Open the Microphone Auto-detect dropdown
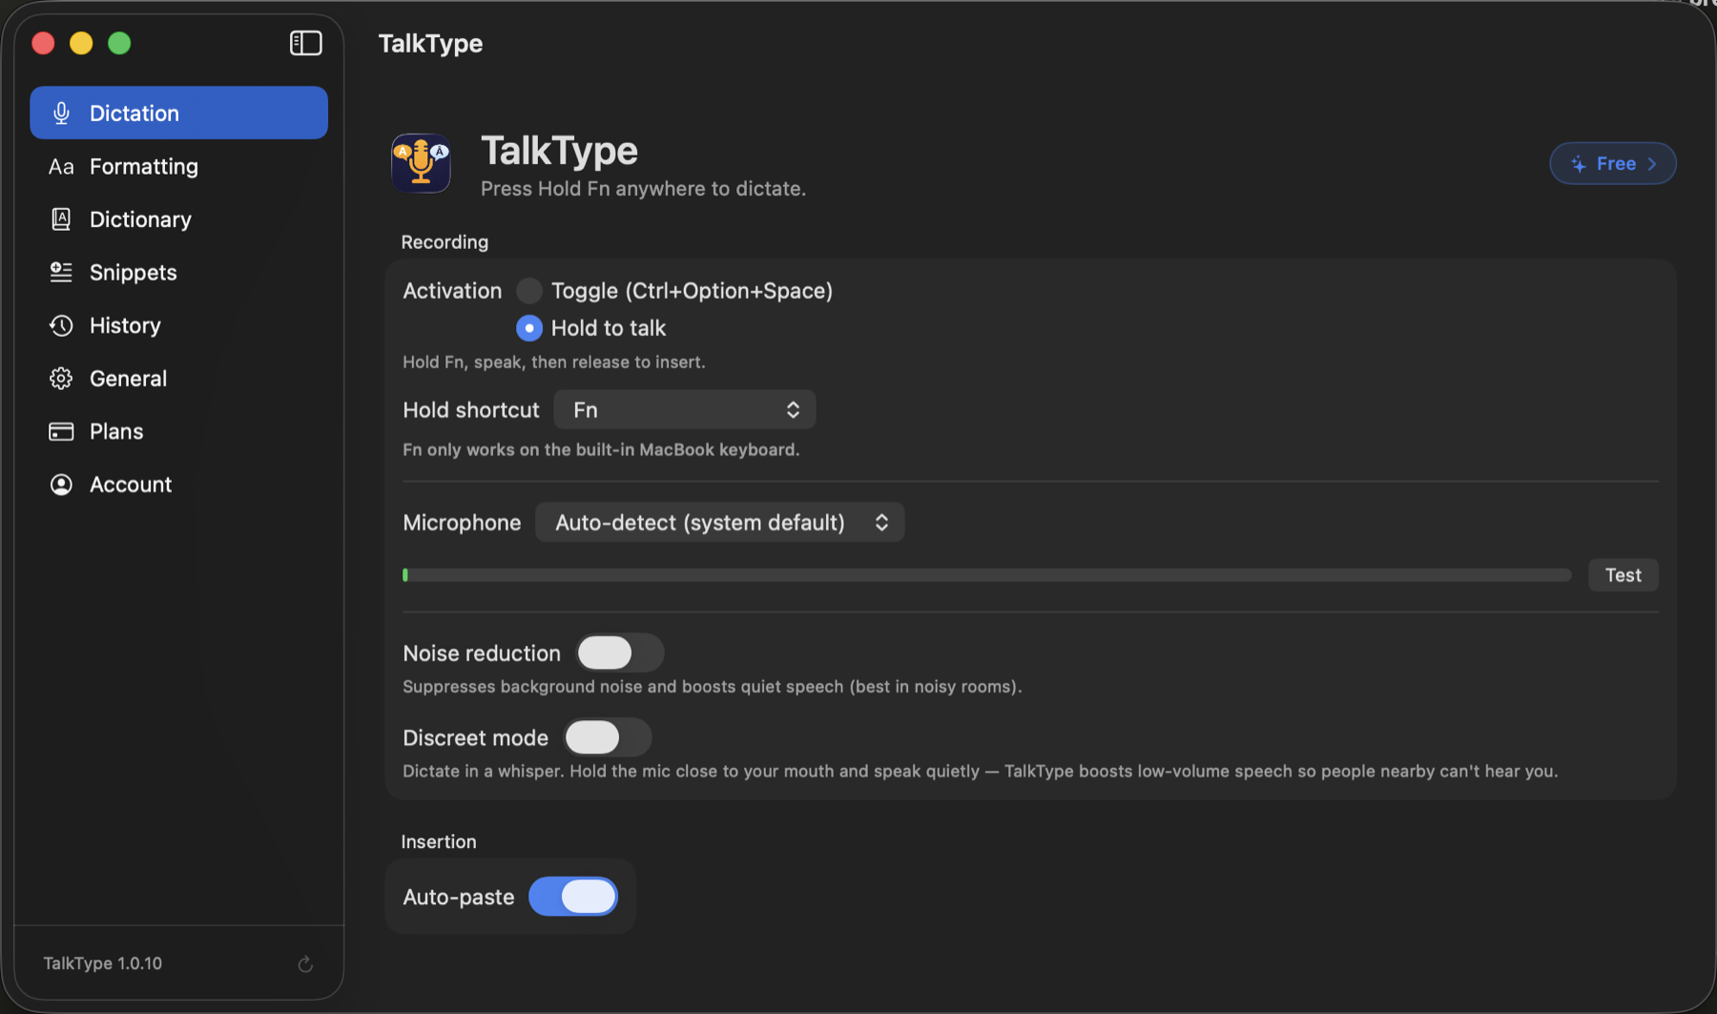This screenshot has width=1717, height=1014. coord(720,523)
